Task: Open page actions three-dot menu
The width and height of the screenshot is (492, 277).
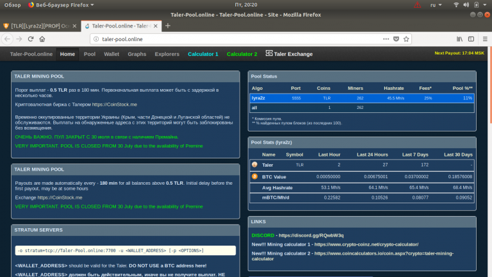Action: [386, 39]
